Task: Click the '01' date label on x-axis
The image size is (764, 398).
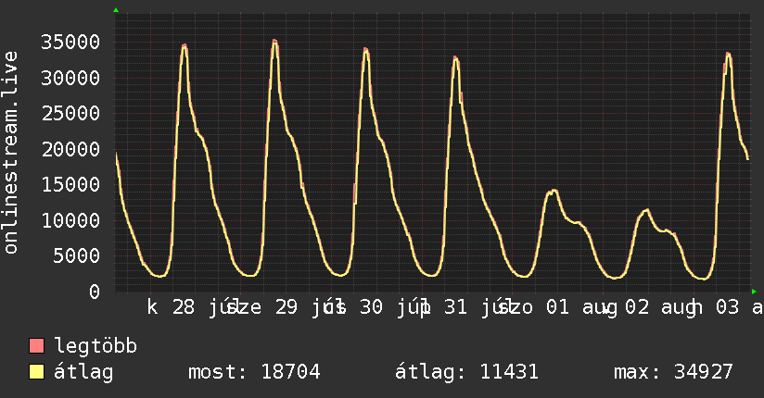Action: [x=557, y=307]
